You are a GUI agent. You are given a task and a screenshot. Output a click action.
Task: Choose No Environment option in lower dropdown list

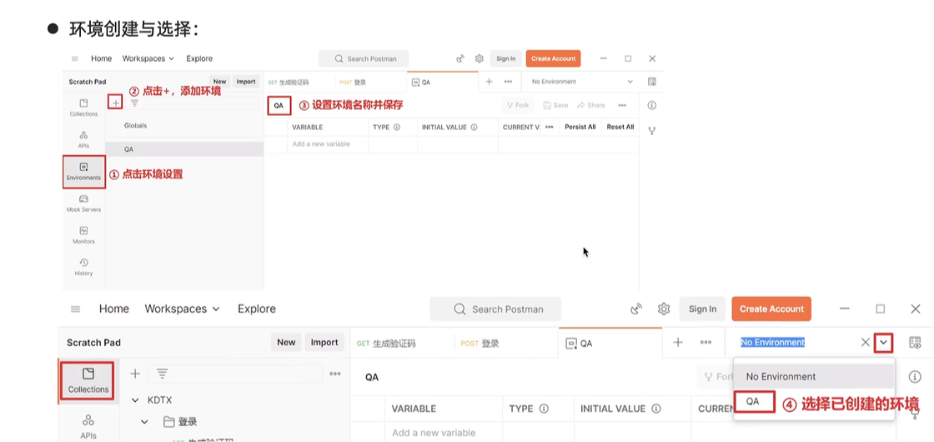[814, 376]
